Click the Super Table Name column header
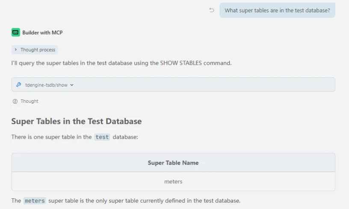Screen dimensions: 349x209 [173, 163]
